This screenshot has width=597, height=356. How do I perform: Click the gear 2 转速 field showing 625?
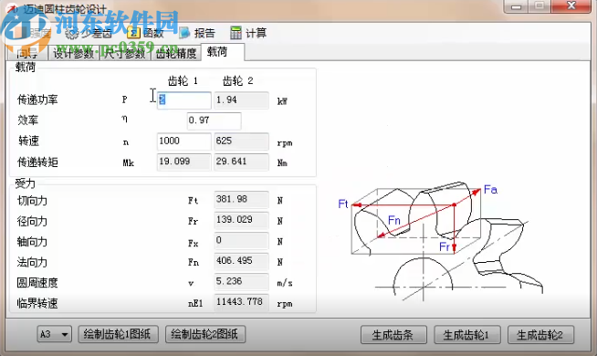241,141
